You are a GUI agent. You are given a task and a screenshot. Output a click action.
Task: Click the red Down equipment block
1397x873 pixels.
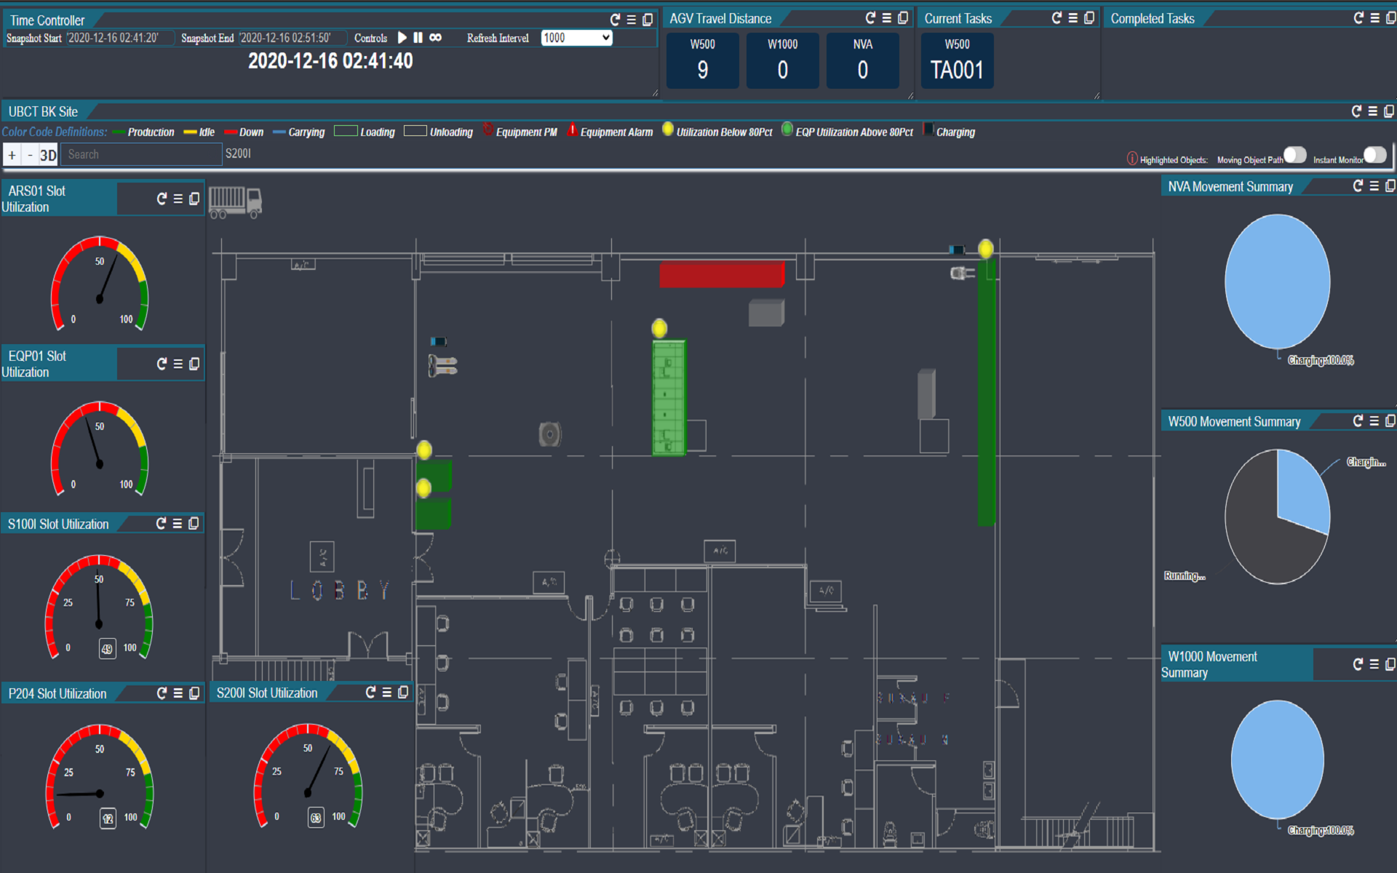click(721, 275)
